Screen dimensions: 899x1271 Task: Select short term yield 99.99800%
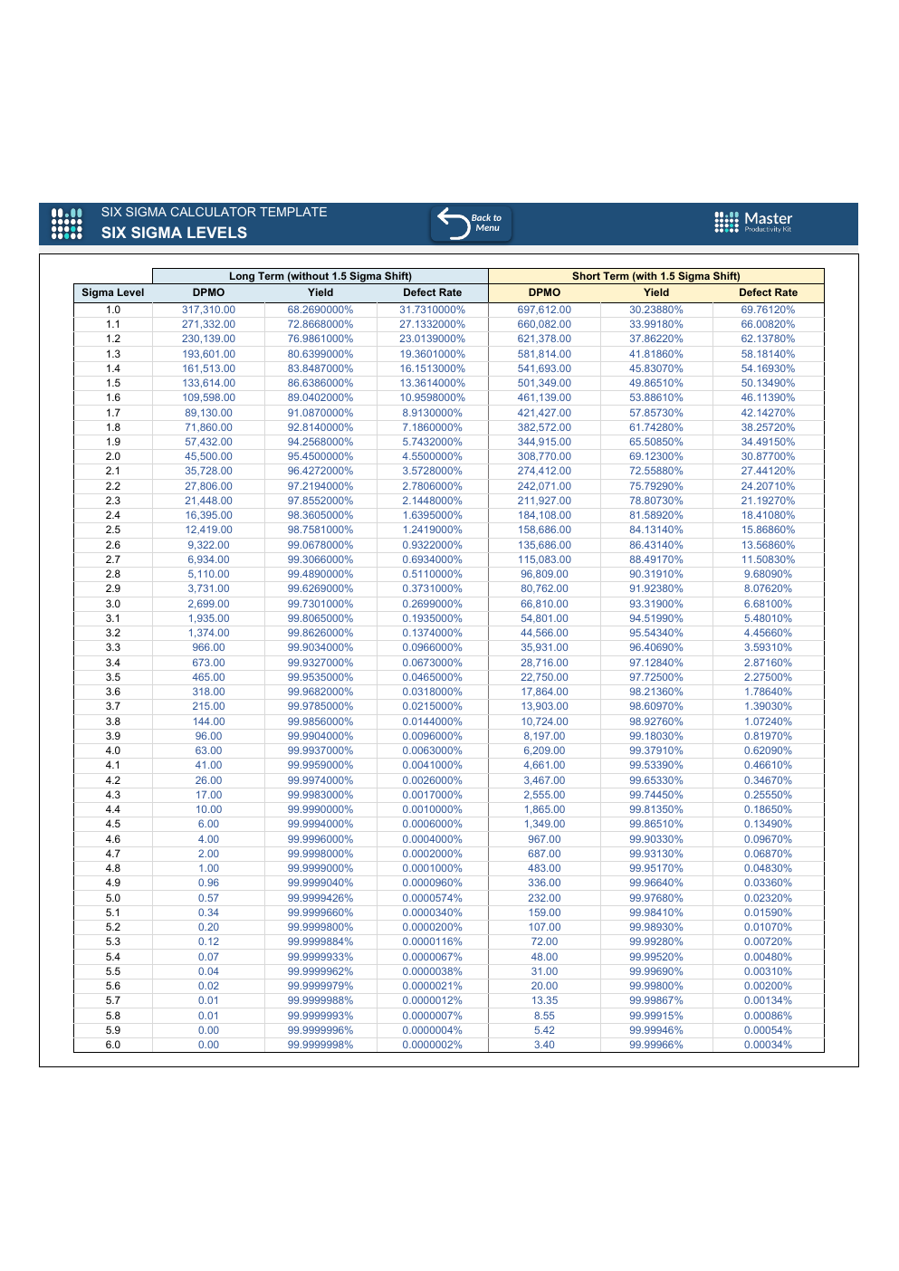pyautogui.click(x=656, y=986)
